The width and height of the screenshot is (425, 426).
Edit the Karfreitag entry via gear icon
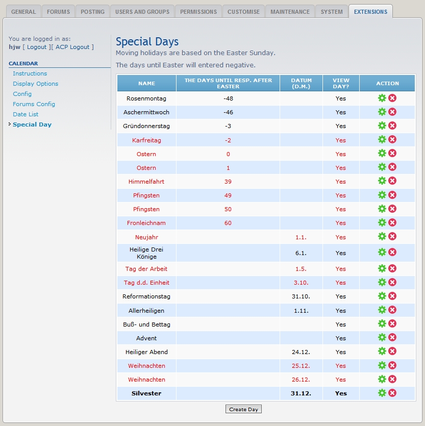pos(382,139)
